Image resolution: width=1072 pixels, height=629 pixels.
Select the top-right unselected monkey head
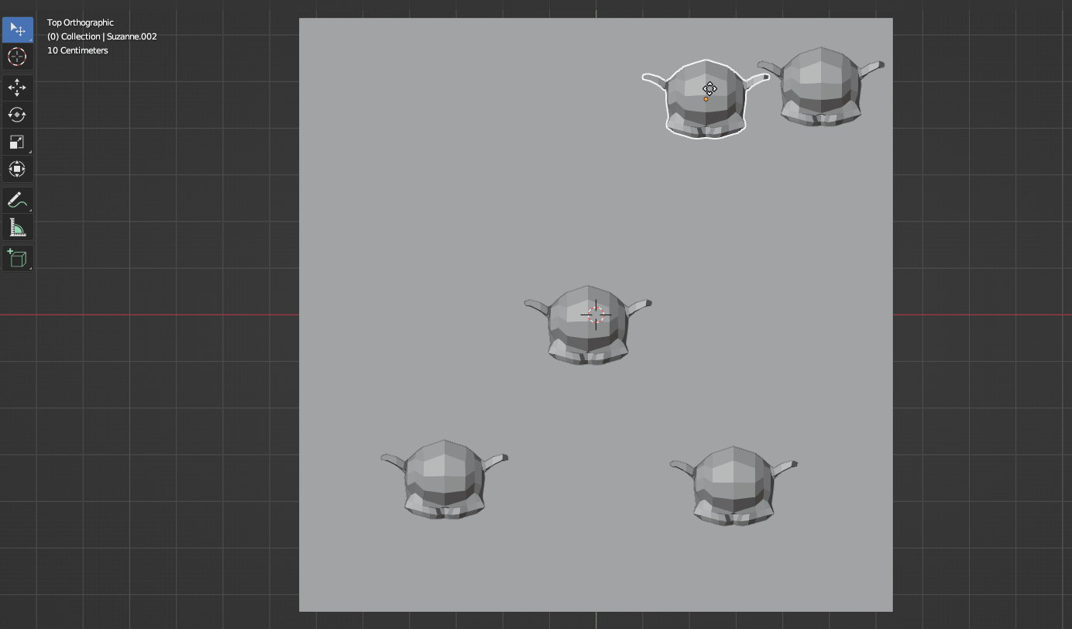(821, 86)
